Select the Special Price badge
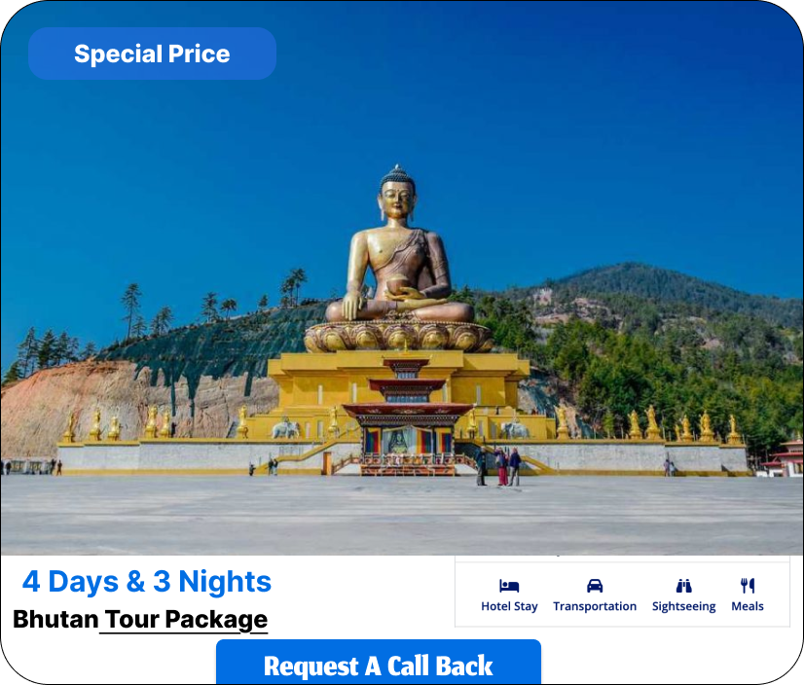 click(x=152, y=54)
